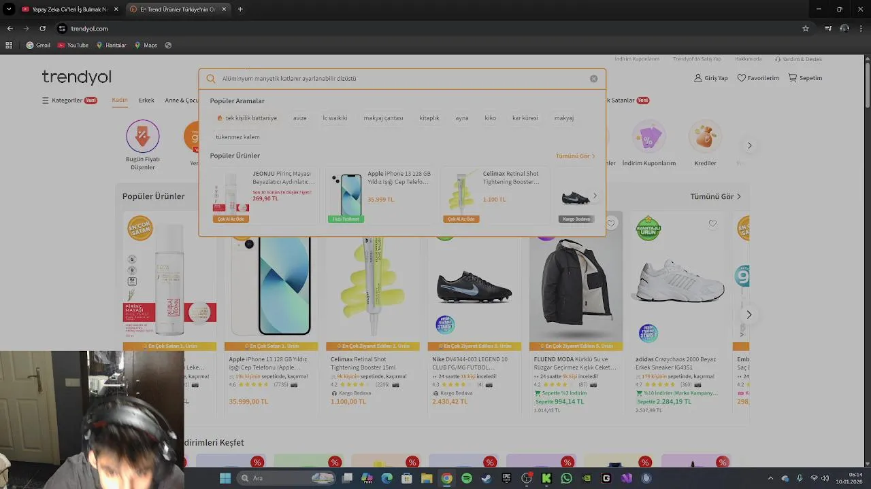Open the Gmail bookmark
The height and width of the screenshot is (489, 871).
click(38, 46)
